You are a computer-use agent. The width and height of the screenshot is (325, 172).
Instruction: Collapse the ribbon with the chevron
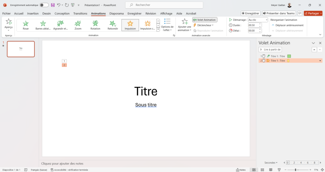click(320, 35)
